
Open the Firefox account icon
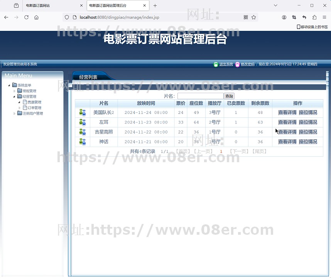pos(284,17)
